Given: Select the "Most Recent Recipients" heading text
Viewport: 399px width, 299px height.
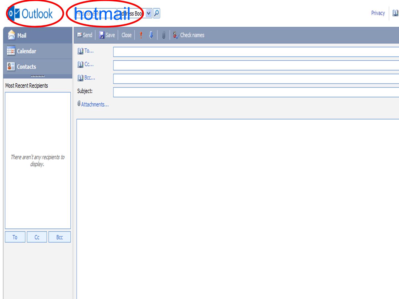Looking at the screenshot, I should 27,86.
